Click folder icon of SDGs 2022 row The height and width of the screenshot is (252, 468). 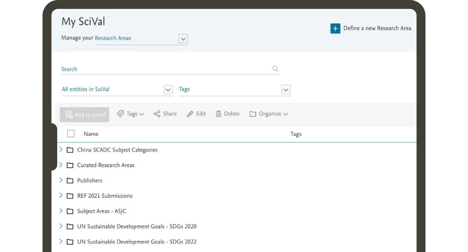[x=70, y=242]
